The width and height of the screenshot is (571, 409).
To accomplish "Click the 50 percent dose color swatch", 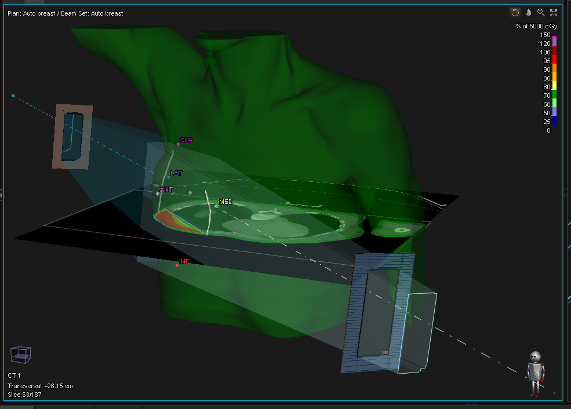I will click(x=554, y=112).
